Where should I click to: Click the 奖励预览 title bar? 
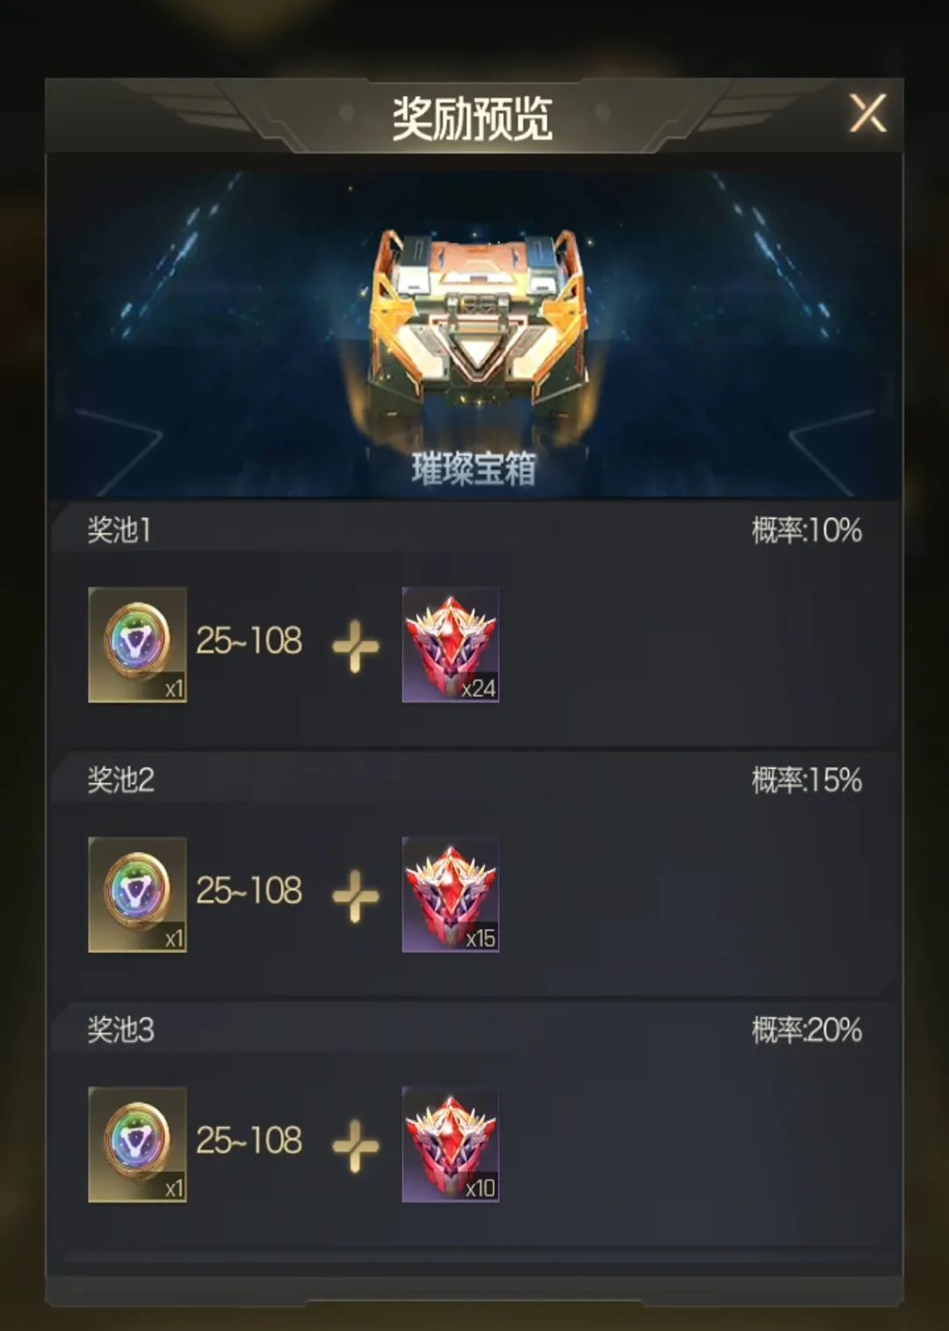click(x=473, y=118)
